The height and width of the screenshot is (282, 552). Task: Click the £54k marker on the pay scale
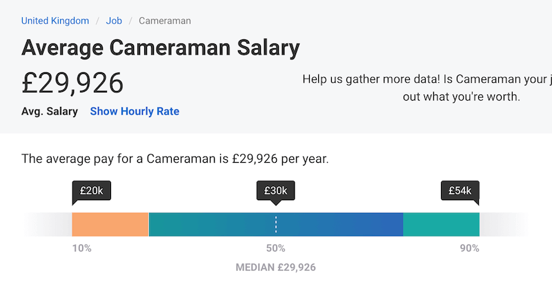tap(460, 191)
